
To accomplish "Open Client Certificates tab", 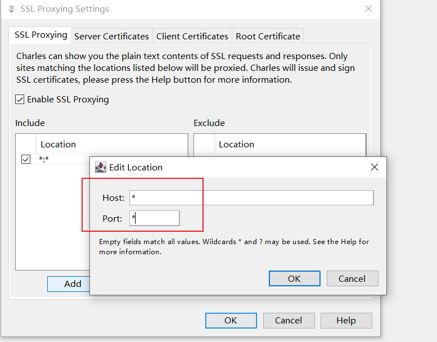I will pyautogui.click(x=192, y=36).
